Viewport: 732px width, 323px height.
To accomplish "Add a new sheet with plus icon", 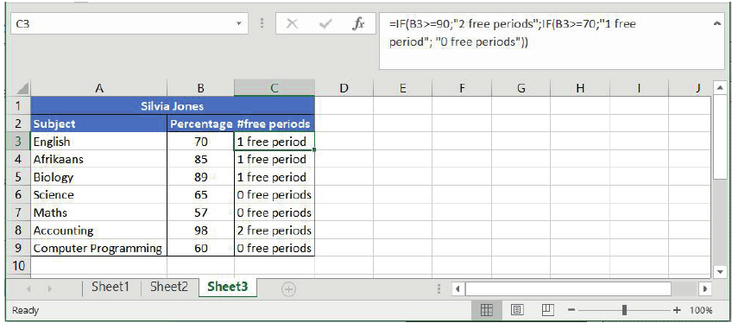I will pos(289,289).
